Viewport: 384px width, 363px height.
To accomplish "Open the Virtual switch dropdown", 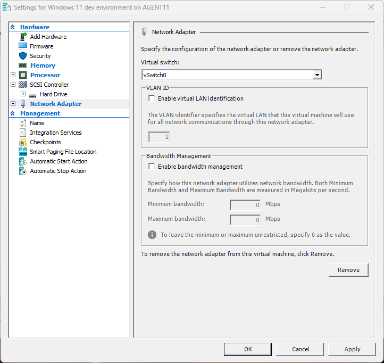I will (x=317, y=75).
